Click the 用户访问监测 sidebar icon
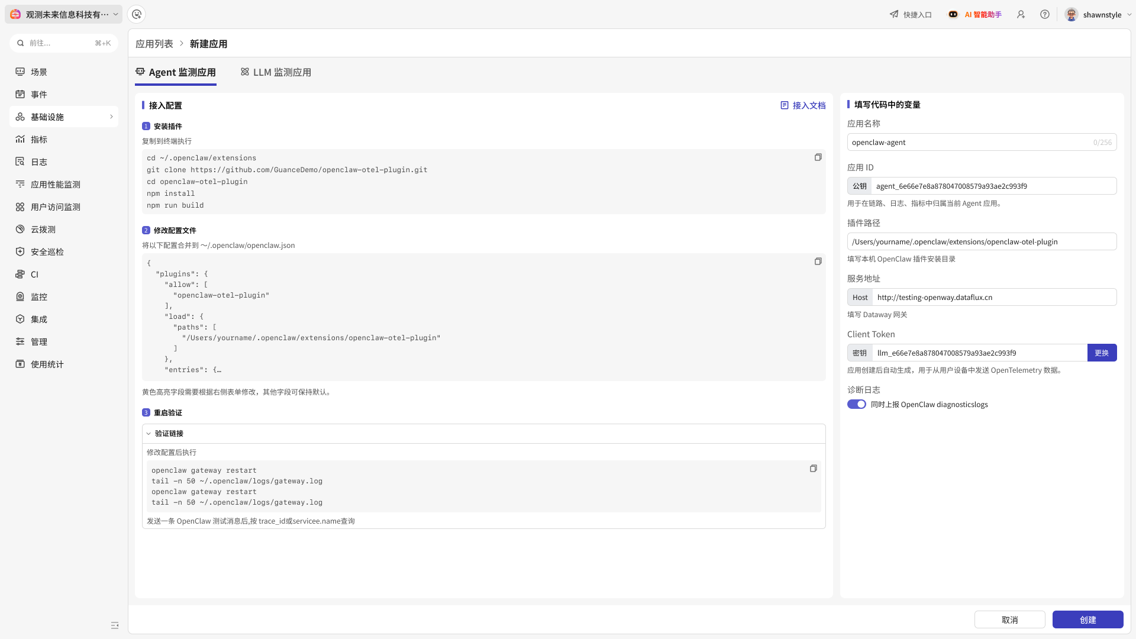 coord(20,206)
